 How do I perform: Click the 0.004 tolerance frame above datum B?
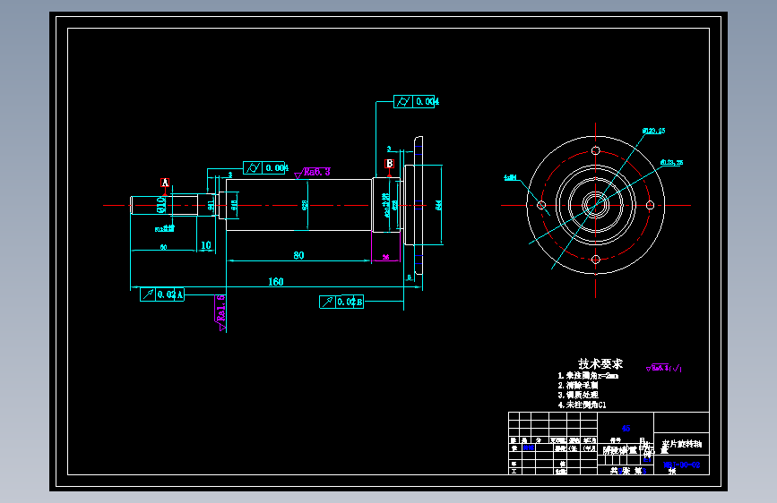click(414, 101)
